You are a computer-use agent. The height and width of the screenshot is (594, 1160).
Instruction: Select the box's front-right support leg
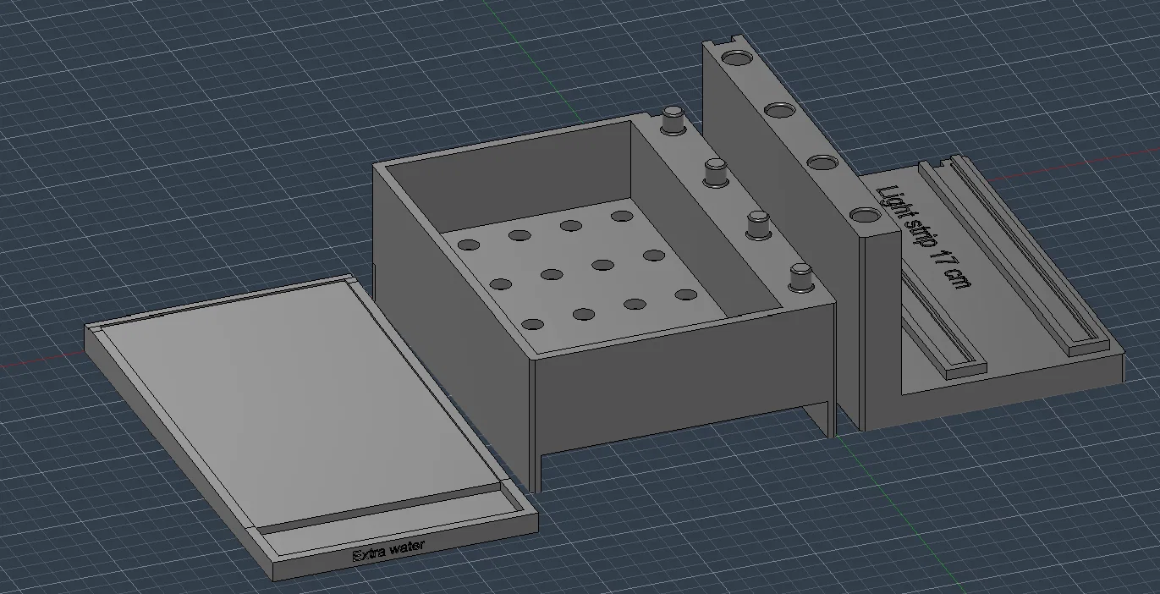coord(829,419)
